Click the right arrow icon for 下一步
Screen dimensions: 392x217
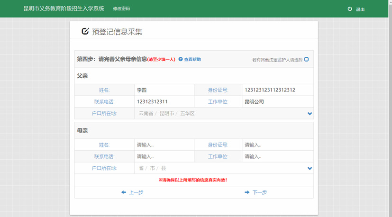pyautogui.click(x=247, y=192)
